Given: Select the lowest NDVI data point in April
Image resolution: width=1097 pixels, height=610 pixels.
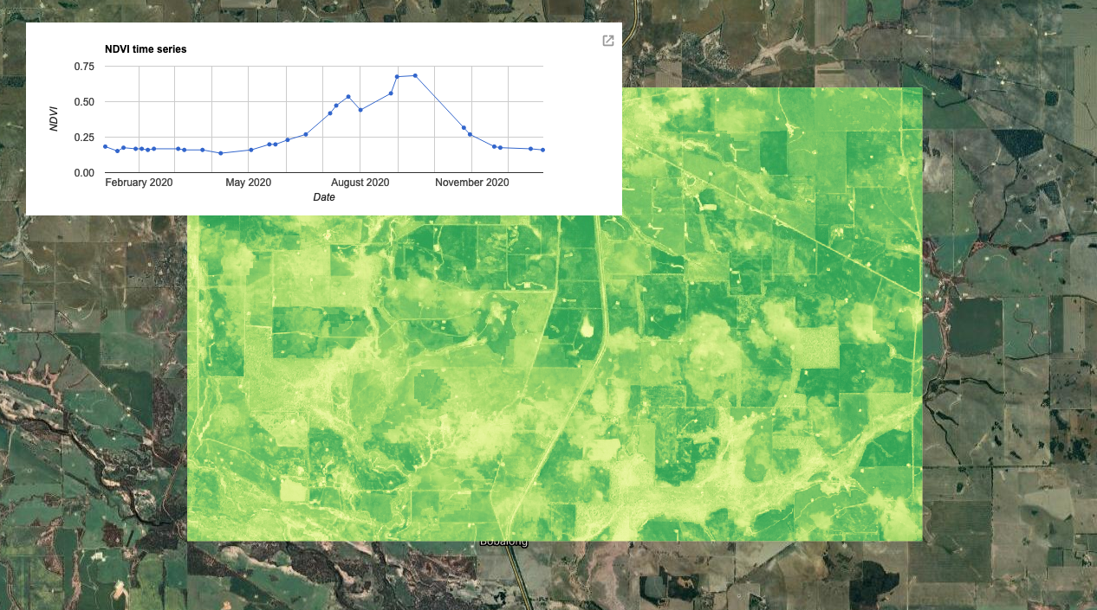Looking at the screenshot, I should [x=221, y=153].
